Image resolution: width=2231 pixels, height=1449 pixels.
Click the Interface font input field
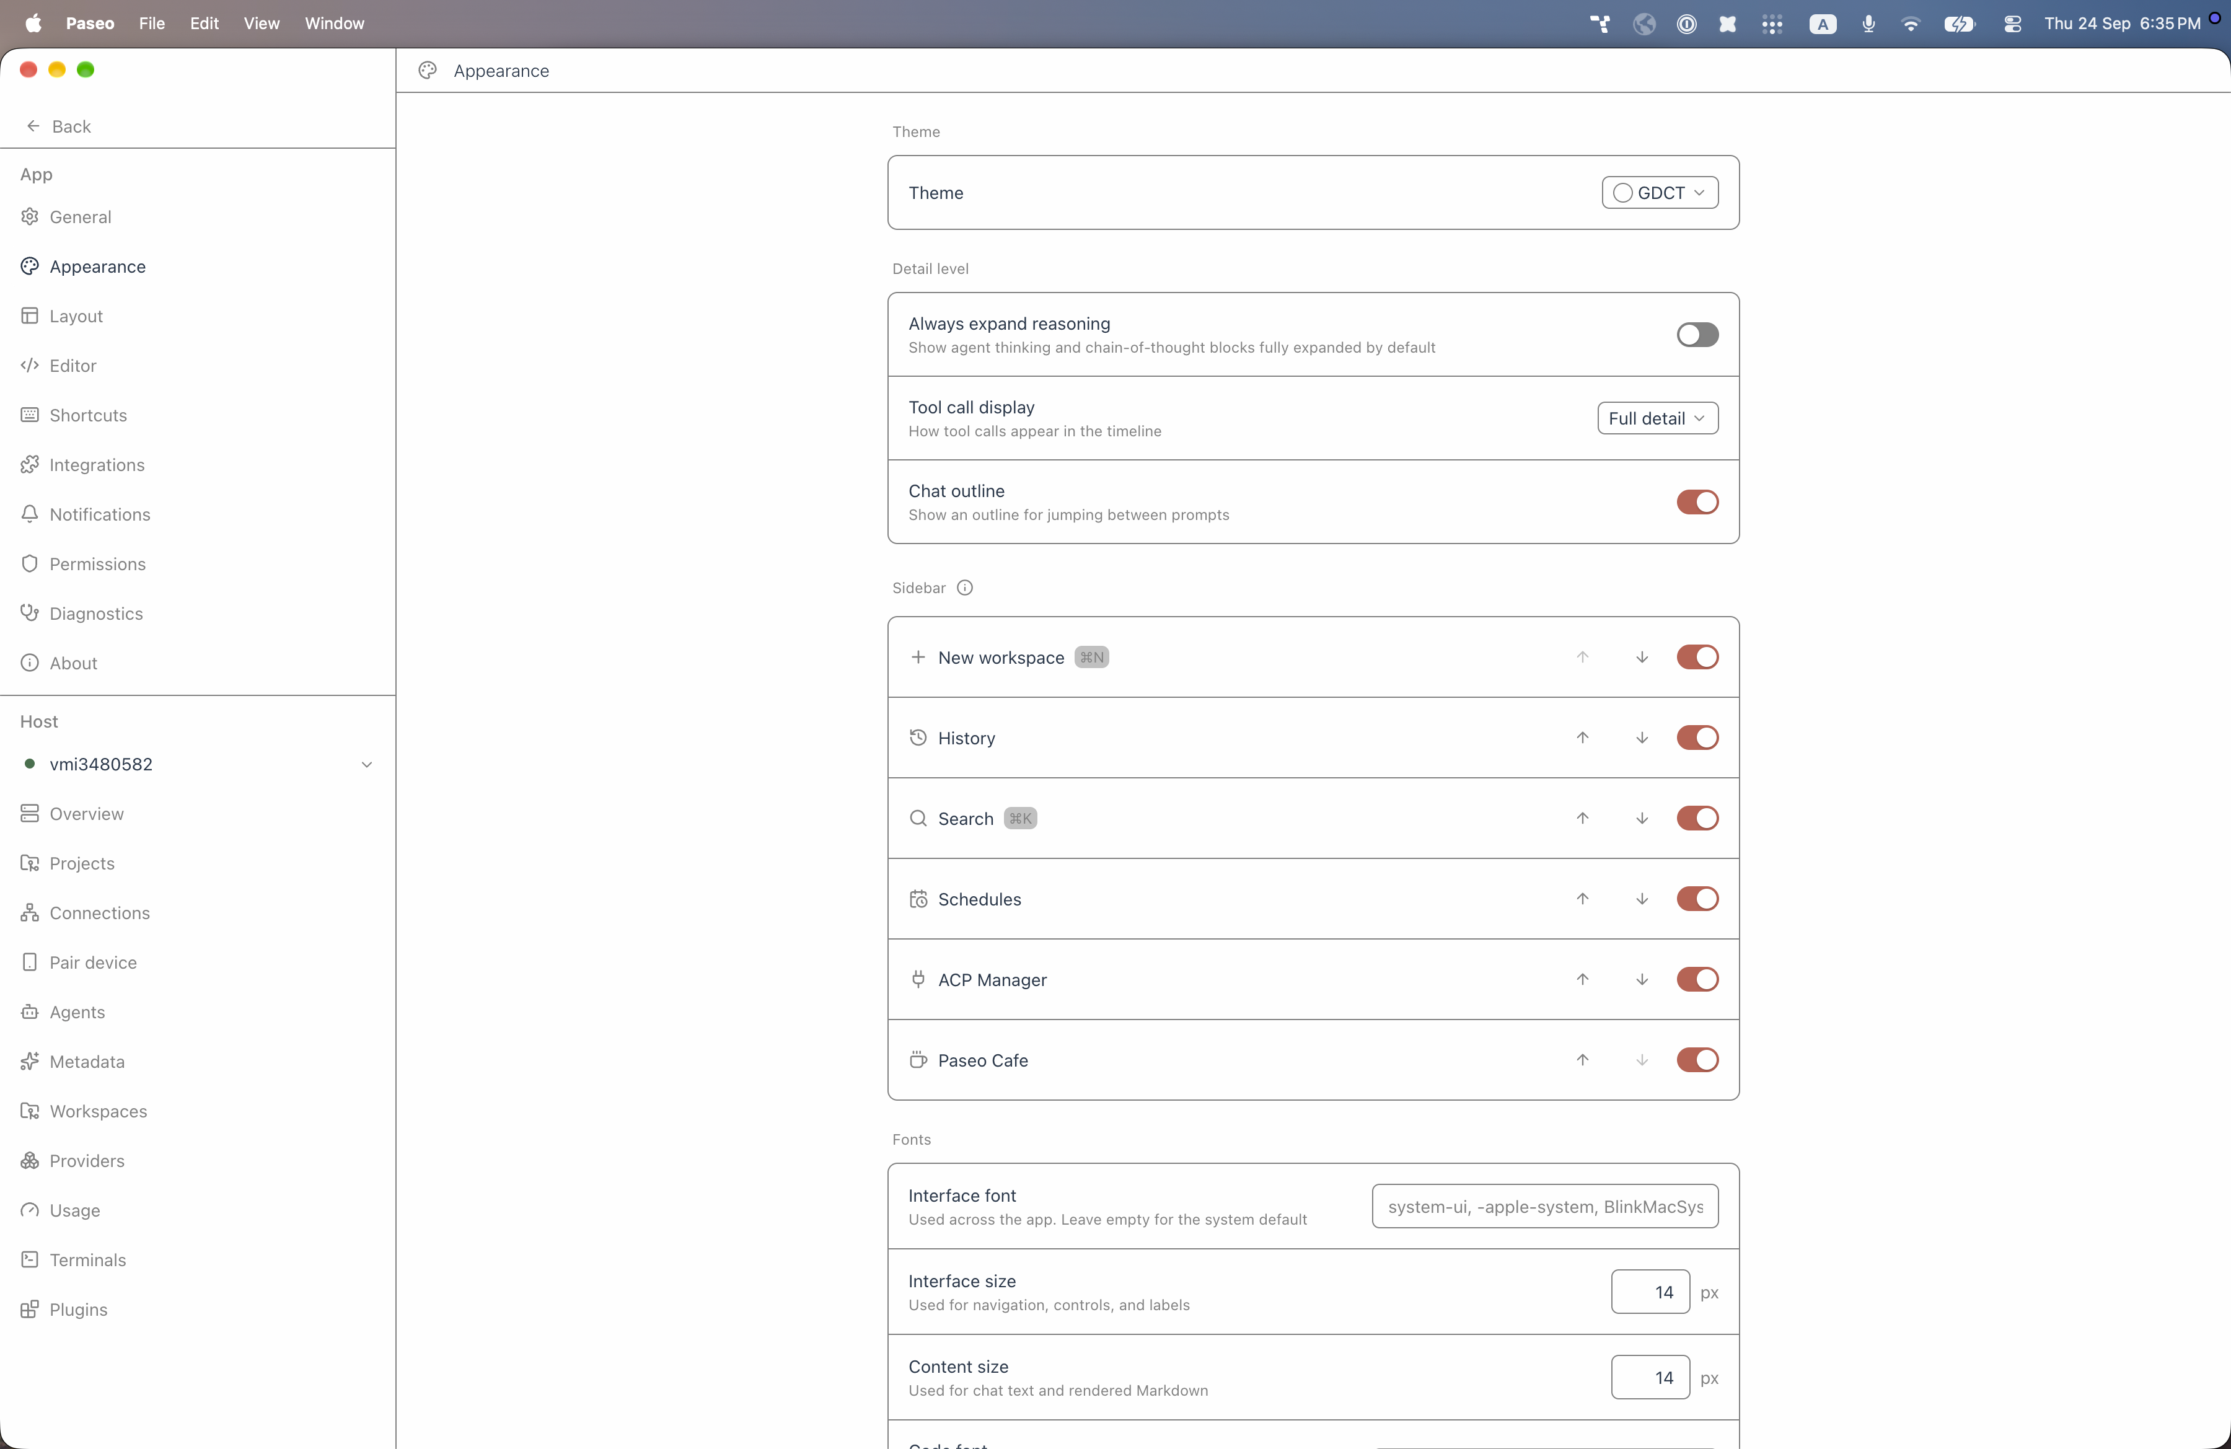tap(1545, 1206)
